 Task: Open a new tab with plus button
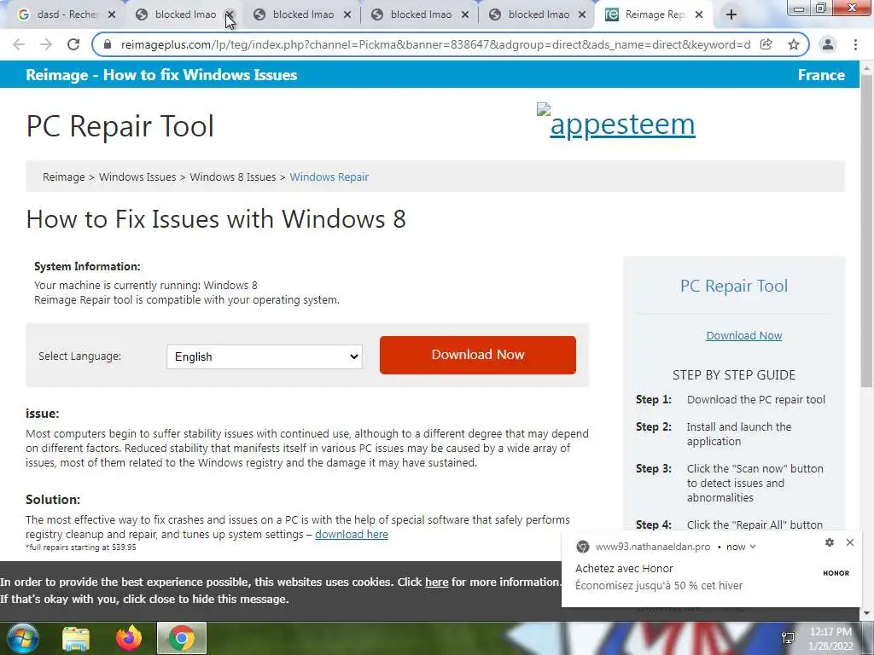(731, 14)
